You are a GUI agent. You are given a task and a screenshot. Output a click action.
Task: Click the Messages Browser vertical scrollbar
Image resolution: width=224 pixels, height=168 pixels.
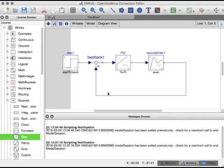coord(223,141)
